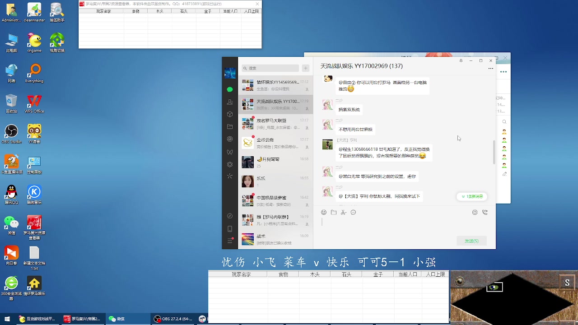This screenshot has width=578, height=325.
Task: Open 天流战队娱乐 YY1700 conversation
Action: click(x=275, y=104)
